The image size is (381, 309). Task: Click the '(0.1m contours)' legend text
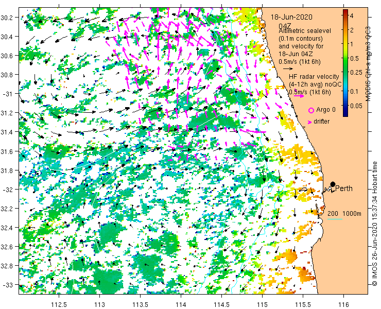point(301,39)
